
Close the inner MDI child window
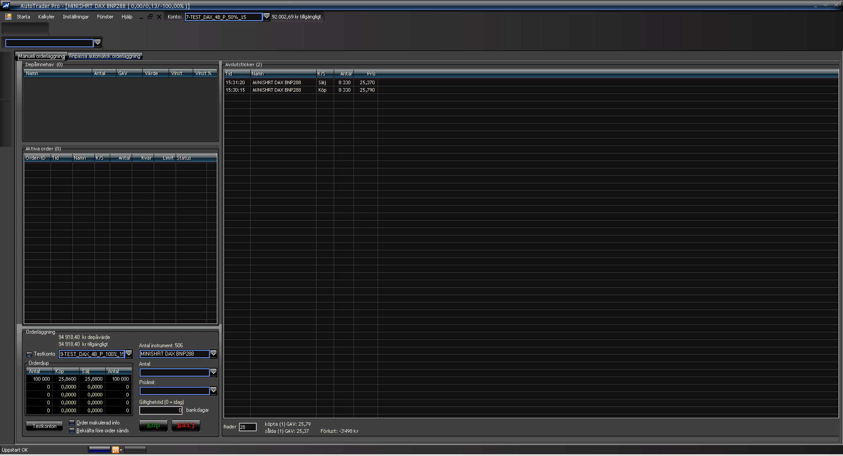[159, 17]
